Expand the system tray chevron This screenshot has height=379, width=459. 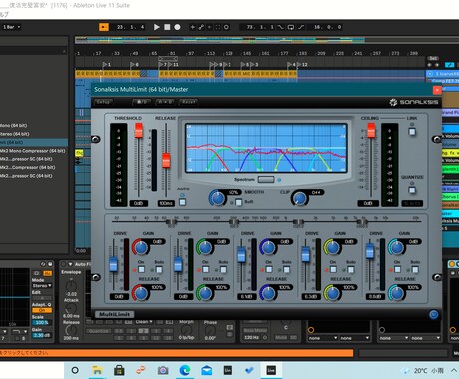coord(454,370)
